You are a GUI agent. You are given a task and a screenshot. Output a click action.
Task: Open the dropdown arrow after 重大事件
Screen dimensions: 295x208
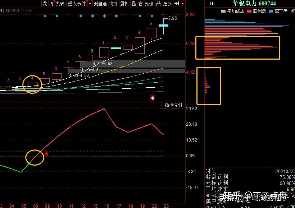click(x=90, y=4)
